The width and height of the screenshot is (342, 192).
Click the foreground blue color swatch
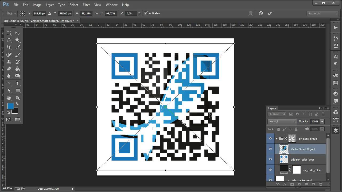[10, 106]
